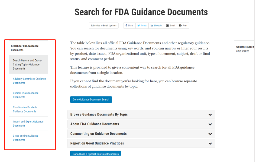Click the page title Search for FDA Guidance Documents
Screen dimensions: 255x162
click(x=141, y=12)
